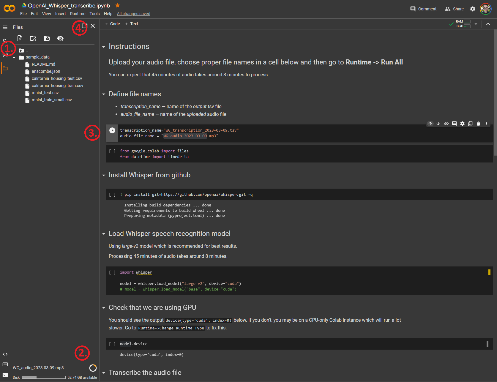497x382 pixels.
Task: Select california_housing_train.csv file
Action: pos(57,86)
